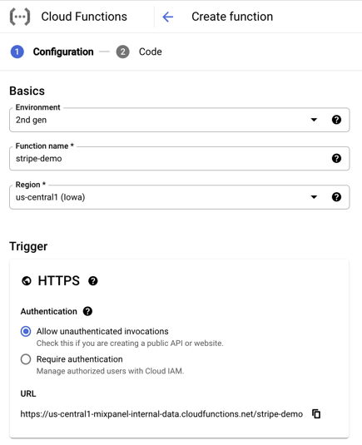Click into the Function name input field
This screenshot has height=445, width=362.
coord(180,158)
